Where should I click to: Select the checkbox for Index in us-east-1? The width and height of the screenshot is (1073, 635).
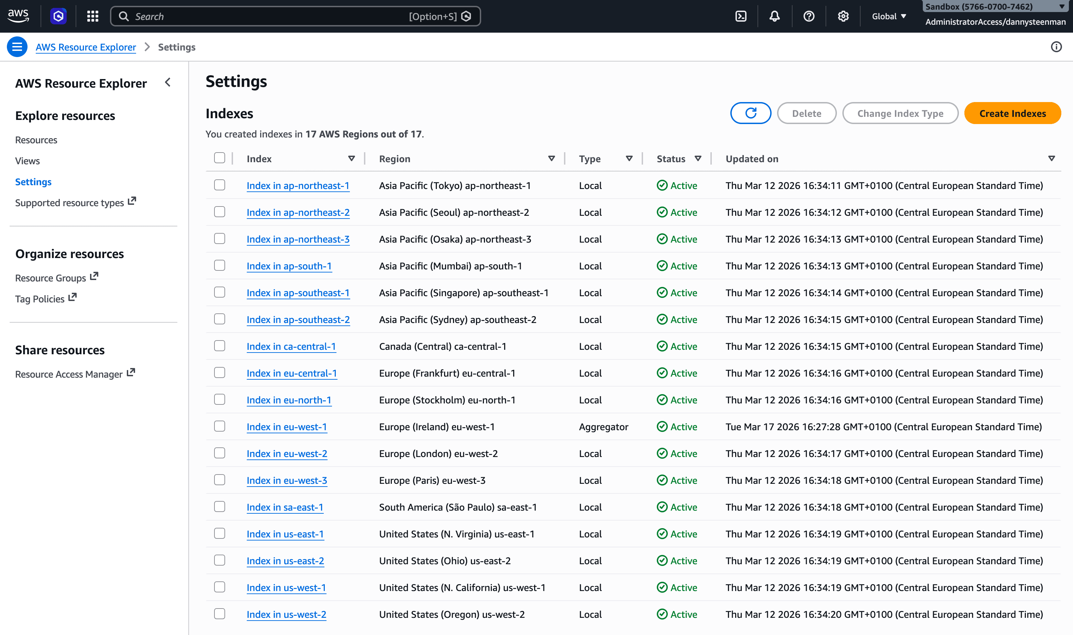[x=220, y=533]
